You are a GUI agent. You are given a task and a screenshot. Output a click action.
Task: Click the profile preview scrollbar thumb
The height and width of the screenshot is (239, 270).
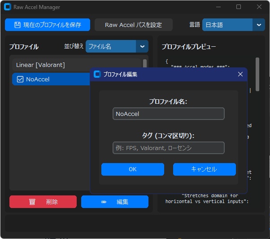click(257, 74)
